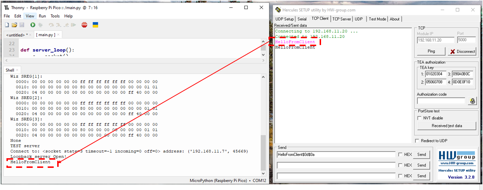Click TEA key field 2 with 05060708

tap(436, 82)
